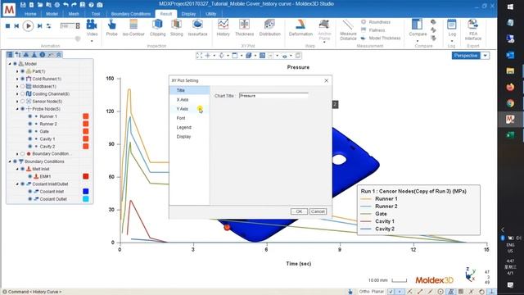The width and height of the screenshot is (524, 295).
Task: Click the Coolant Inlet blue swatch
Action: 85,191
